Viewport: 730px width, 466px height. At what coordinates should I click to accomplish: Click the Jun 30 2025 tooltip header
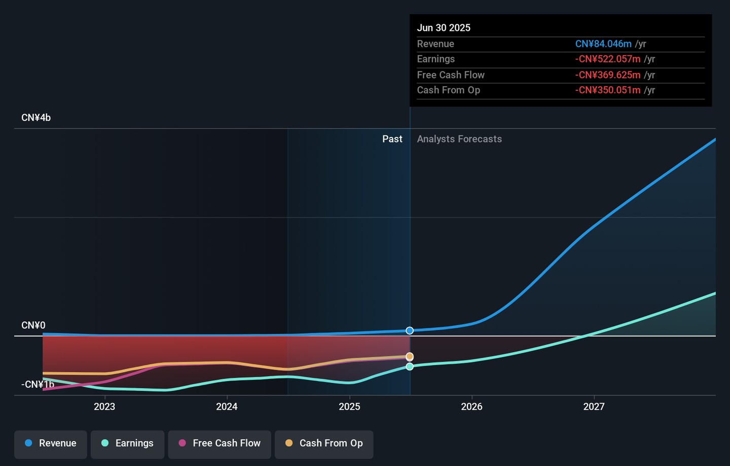click(444, 28)
